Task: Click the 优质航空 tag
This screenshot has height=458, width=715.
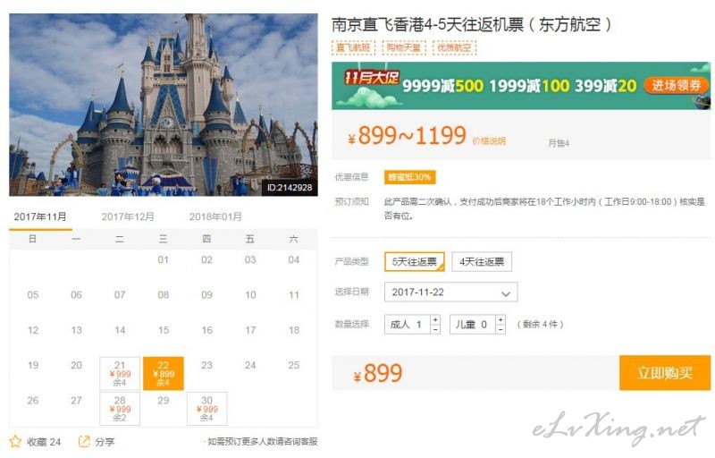Action: click(454, 47)
